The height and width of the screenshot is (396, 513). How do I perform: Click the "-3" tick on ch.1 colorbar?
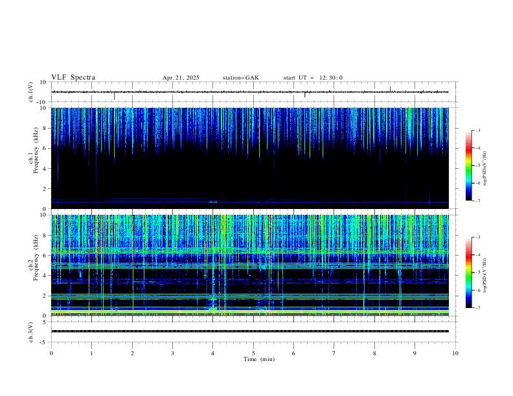pyautogui.click(x=478, y=130)
